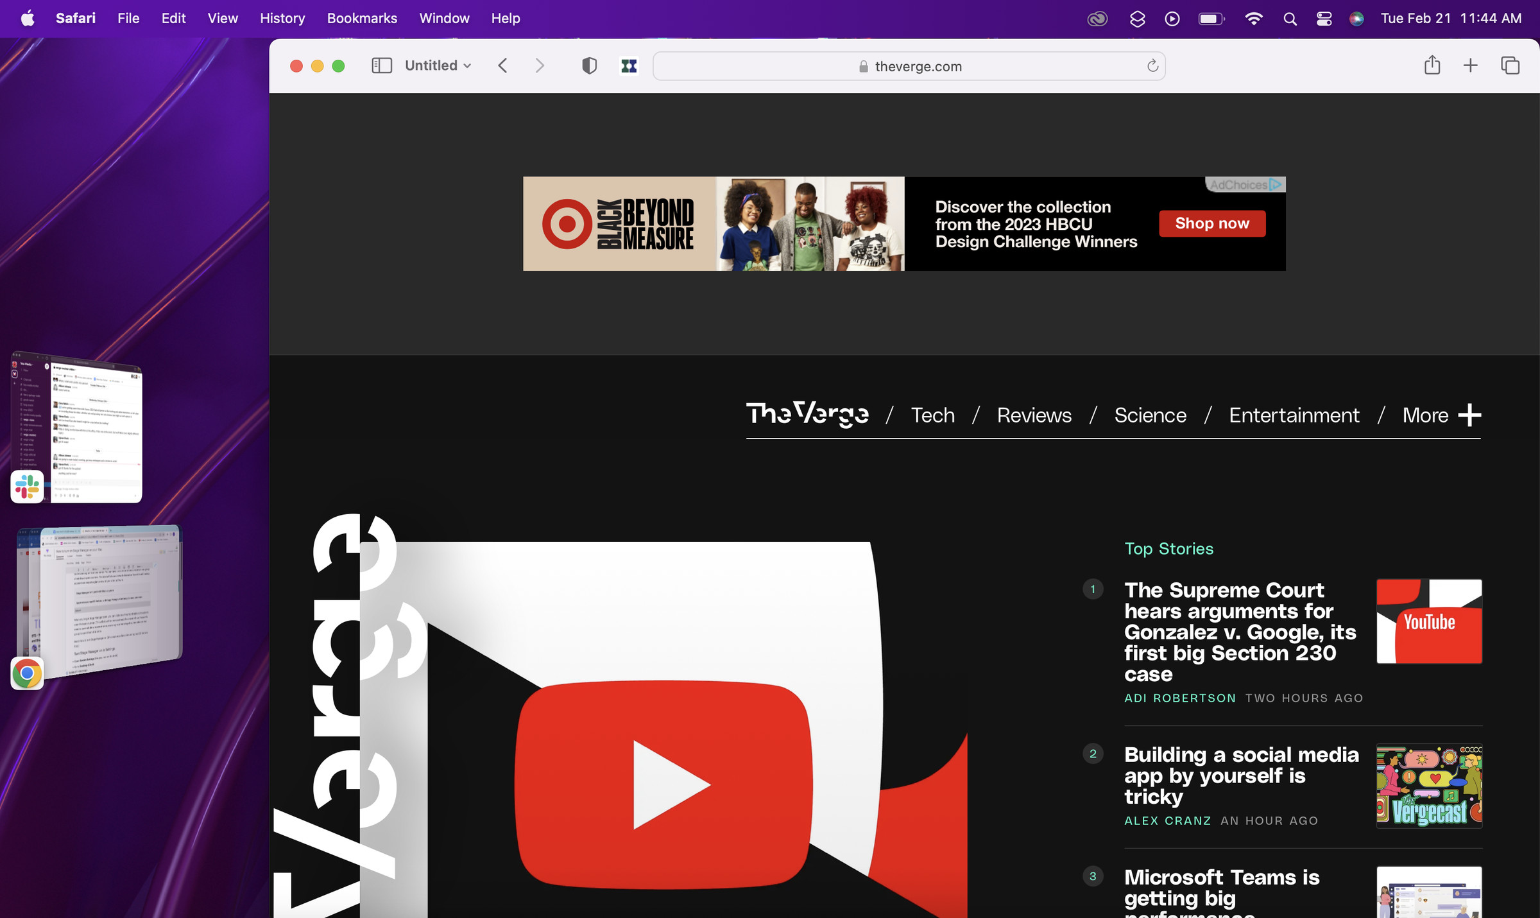Open the Help menu
Viewport: 1540px width, 918px height.
pyautogui.click(x=506, y=18)
